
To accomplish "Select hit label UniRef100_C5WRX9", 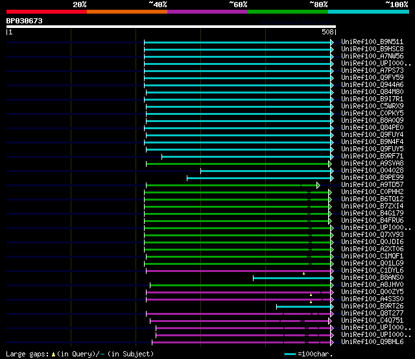I will pyautogui.click(x=372, y=106).
